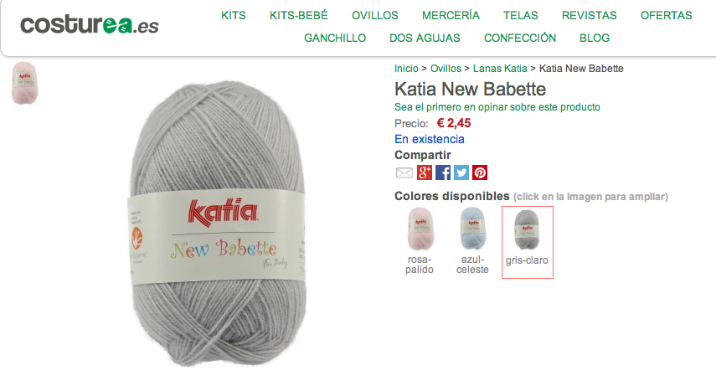Open the MERCERÍA menu

(451, 16)
